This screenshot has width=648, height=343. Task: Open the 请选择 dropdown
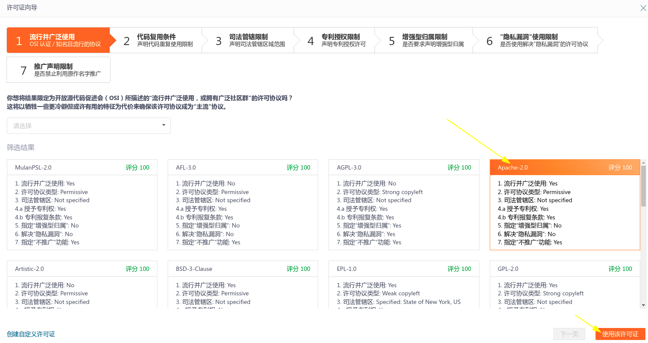(x=89, y=126)
